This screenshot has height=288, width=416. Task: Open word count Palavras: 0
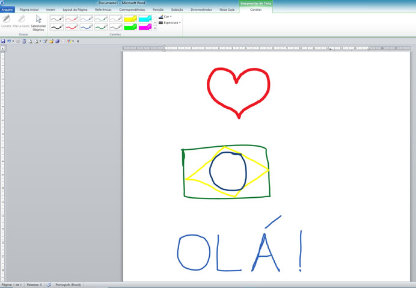34,285
